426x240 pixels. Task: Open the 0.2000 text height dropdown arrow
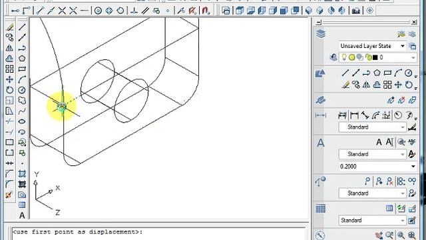413,166
